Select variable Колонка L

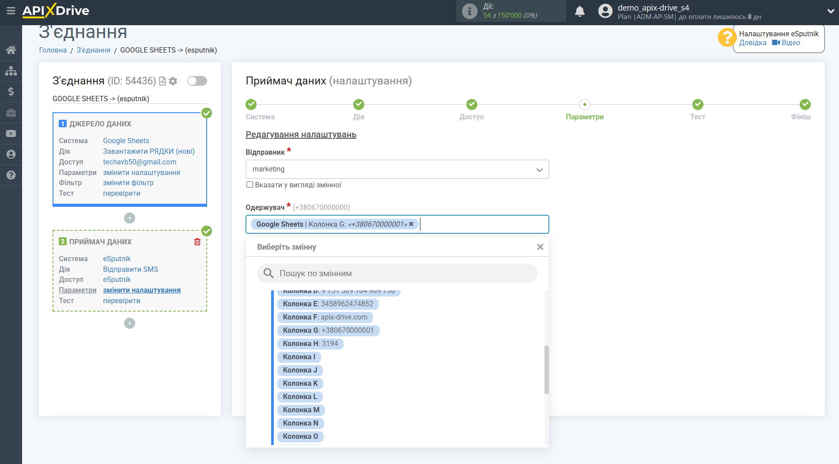tap(300, 397)
